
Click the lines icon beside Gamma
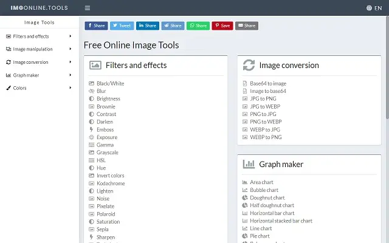pos(91,145)
